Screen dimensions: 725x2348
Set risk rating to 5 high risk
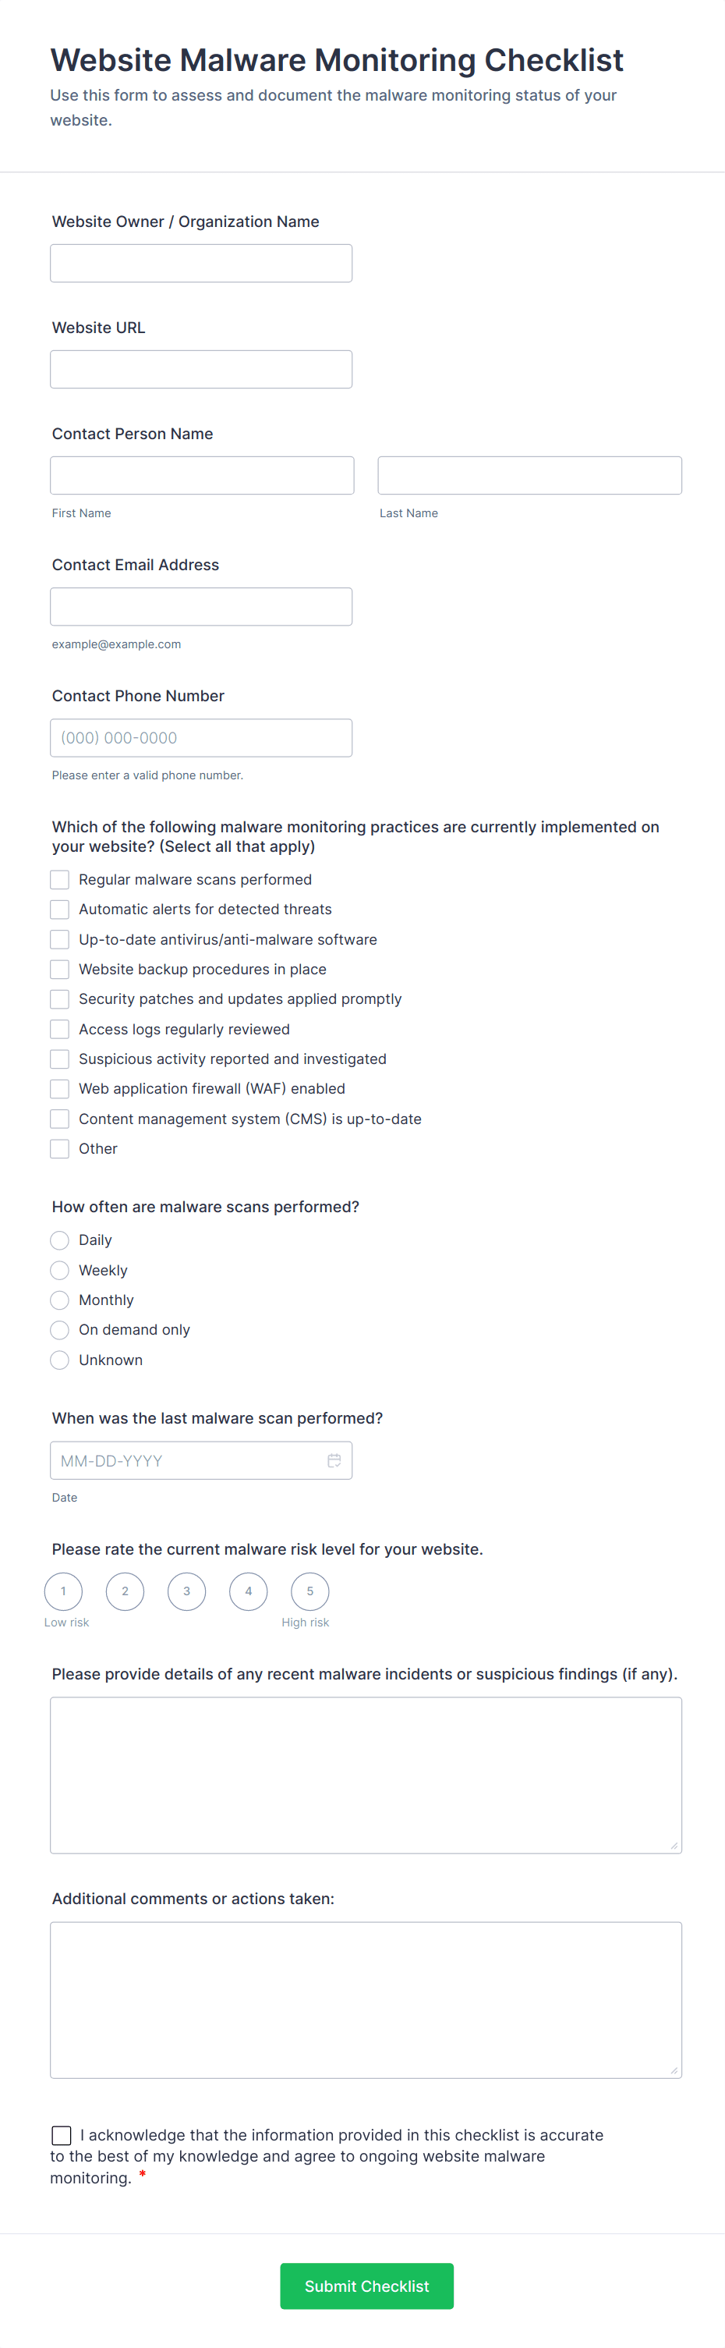[x=309, y=1591]
